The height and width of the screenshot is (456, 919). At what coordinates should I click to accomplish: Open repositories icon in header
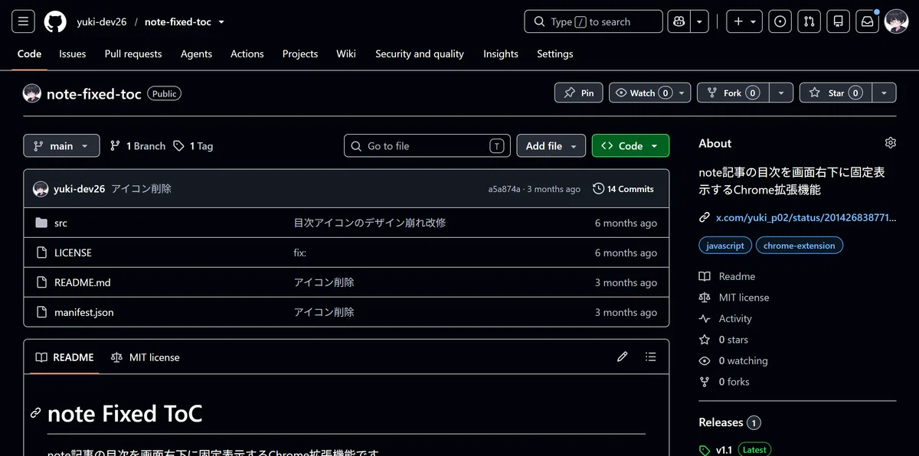click(839, 21)
